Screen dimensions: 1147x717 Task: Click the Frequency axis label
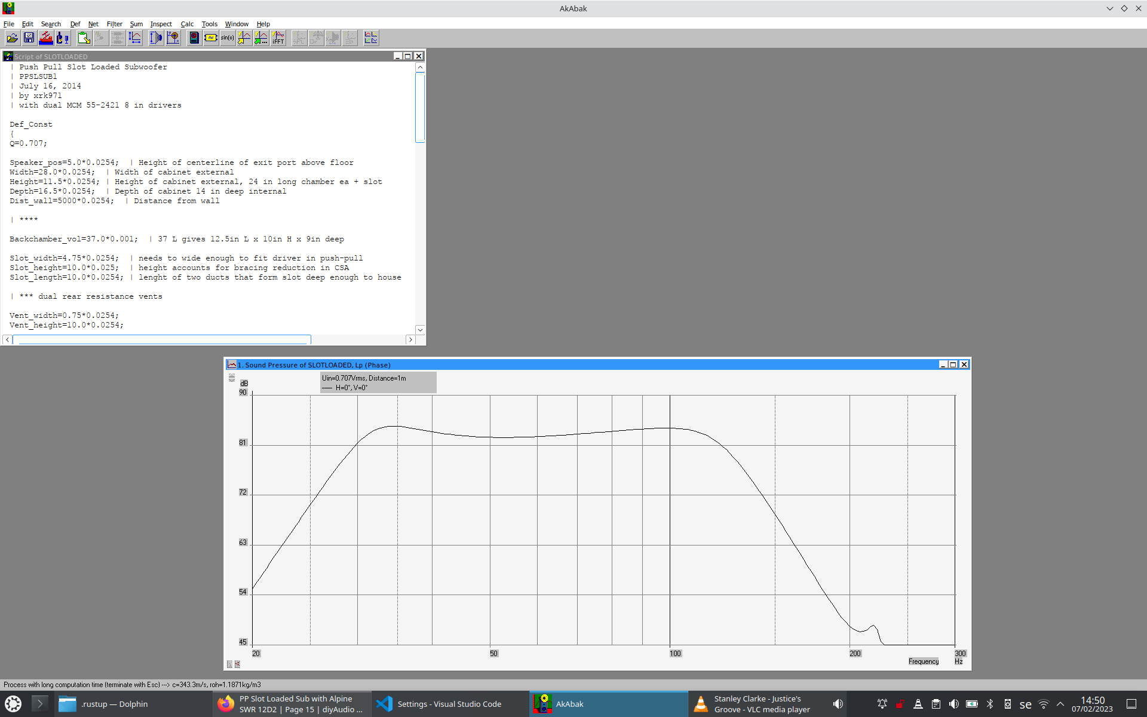924,661
